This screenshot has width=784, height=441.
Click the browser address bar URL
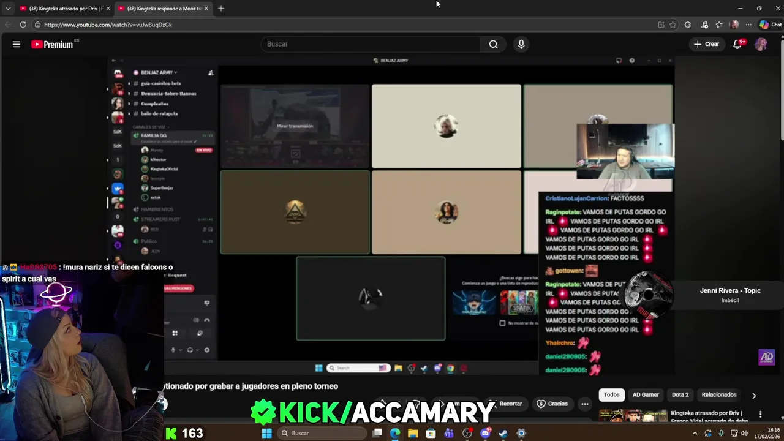click(x=108, y=24)
